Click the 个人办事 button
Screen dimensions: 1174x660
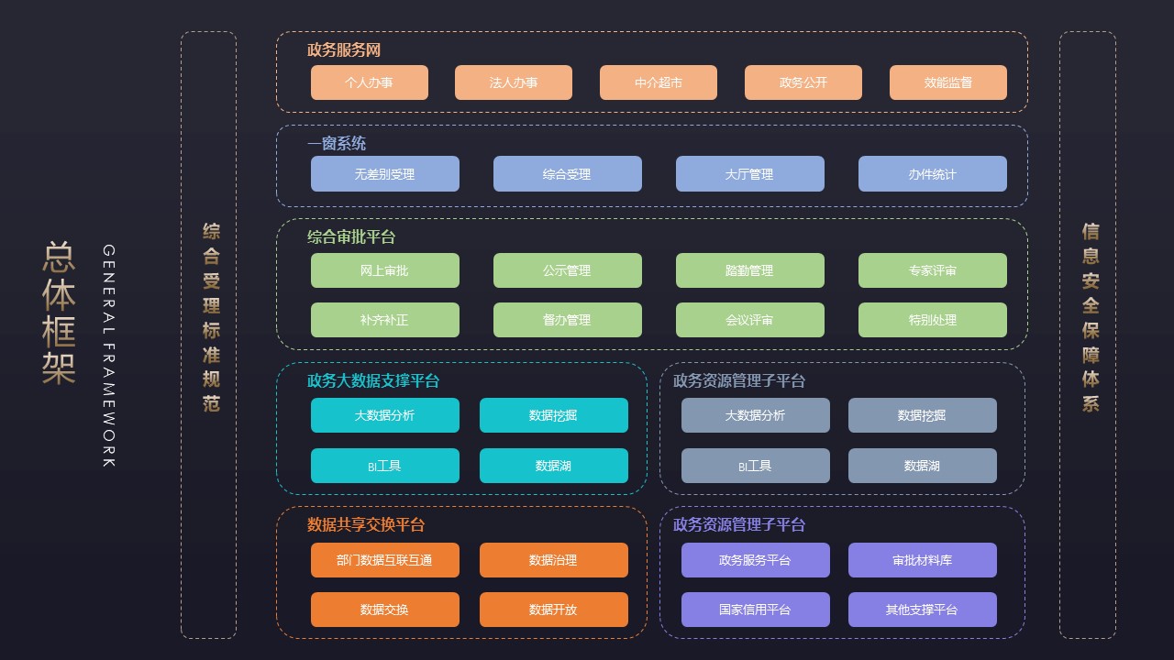(x=369, y=82)
